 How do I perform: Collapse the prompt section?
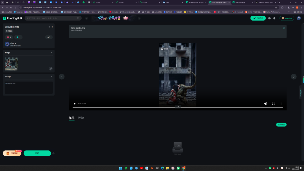(52, 76)
